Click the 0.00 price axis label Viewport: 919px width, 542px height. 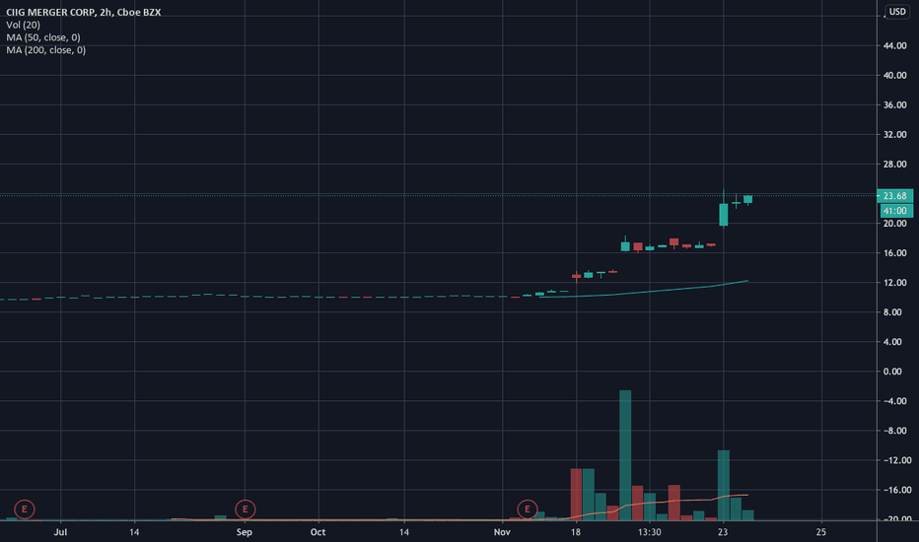892,372
